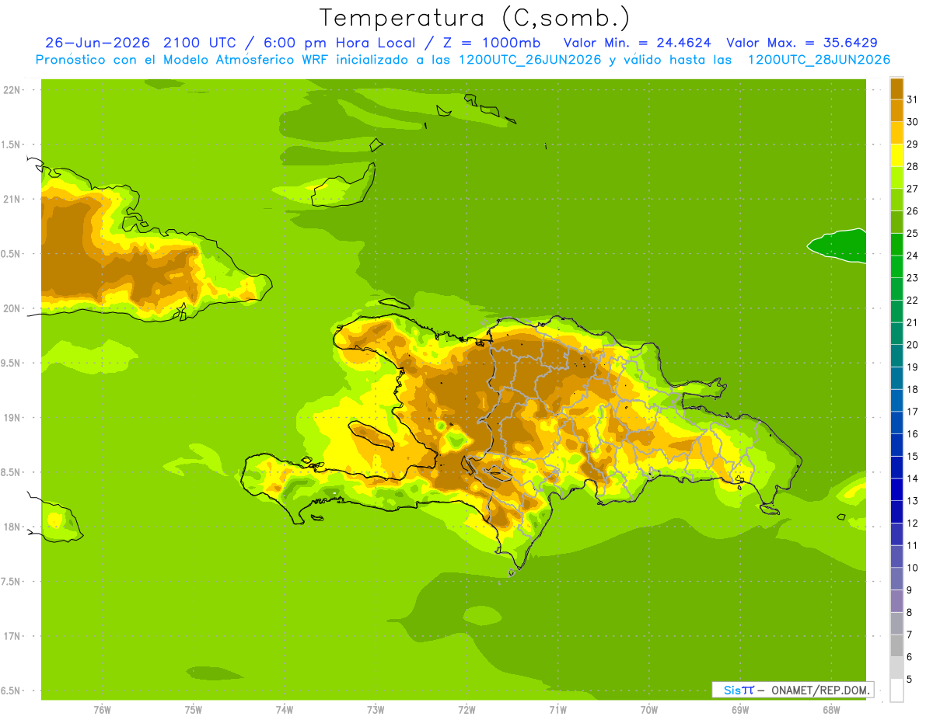Click the brown legend swatch above 31
This screenshot has width=933, height=720.
(896, 89)
